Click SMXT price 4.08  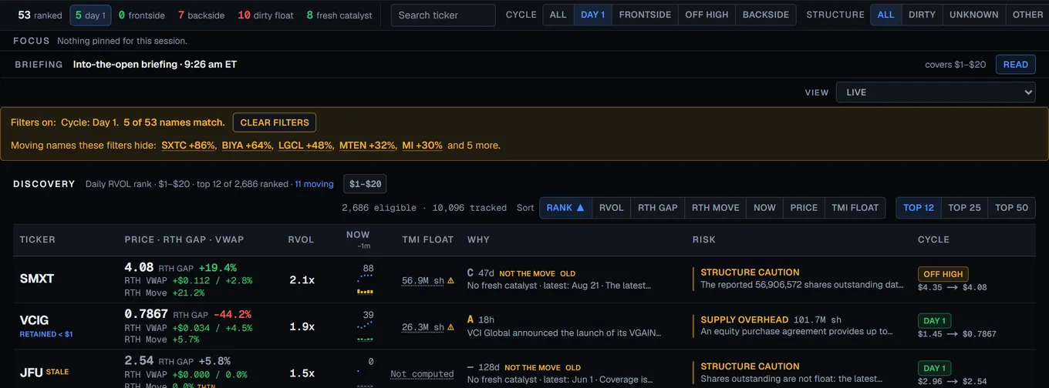pyautogui.click(x=139, y=268)
